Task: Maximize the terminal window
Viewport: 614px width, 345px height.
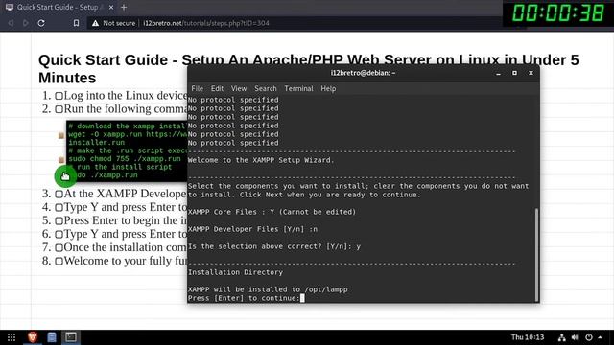Action: tap(514, 73)
